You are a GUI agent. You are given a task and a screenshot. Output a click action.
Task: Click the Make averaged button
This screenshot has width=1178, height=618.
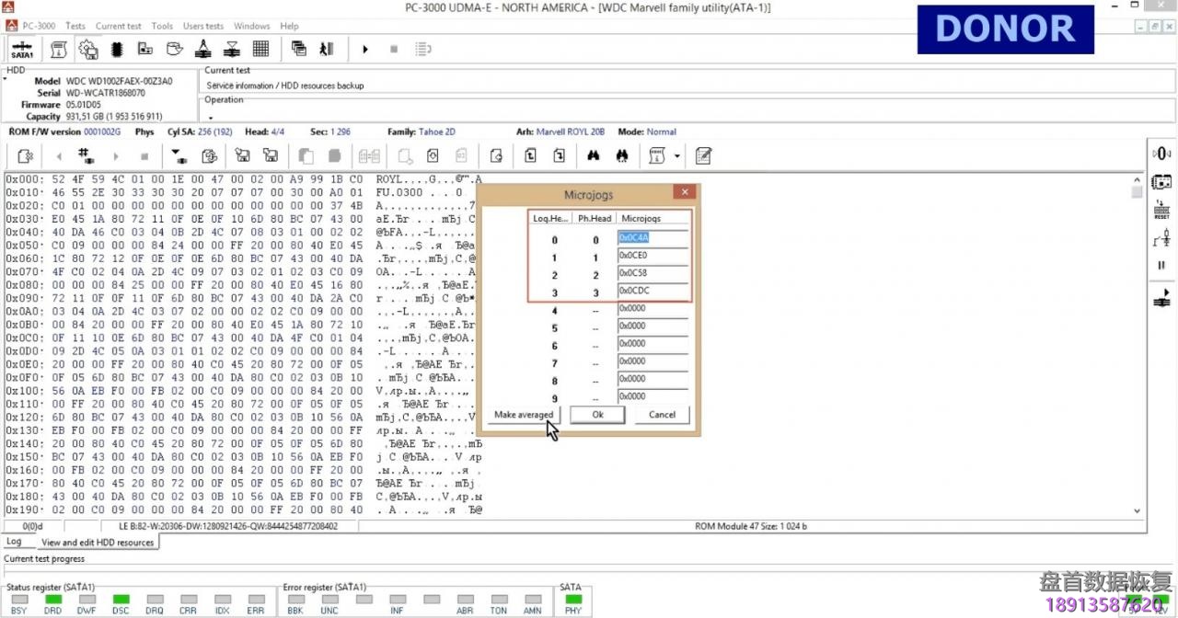coord(524,415)
